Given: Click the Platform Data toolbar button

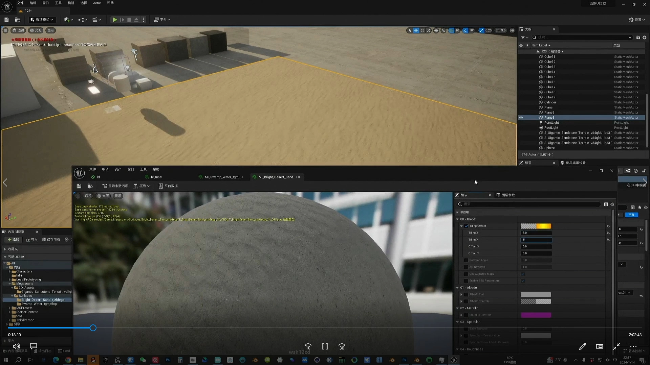Looking at the screenshot, I should click(168, 186).
